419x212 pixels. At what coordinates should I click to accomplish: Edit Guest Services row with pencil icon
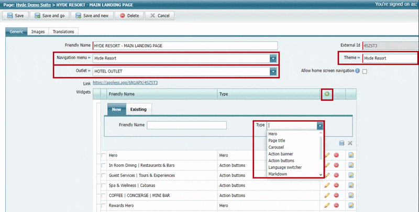tap(327, 175)
